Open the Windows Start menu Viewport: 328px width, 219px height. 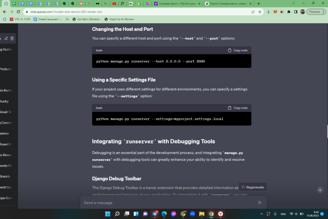point(108,214)
